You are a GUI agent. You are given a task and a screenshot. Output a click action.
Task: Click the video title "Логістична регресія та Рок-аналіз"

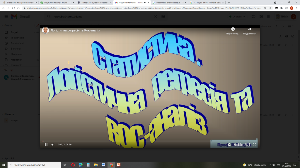pyautogui.click(x=75, y=30)
